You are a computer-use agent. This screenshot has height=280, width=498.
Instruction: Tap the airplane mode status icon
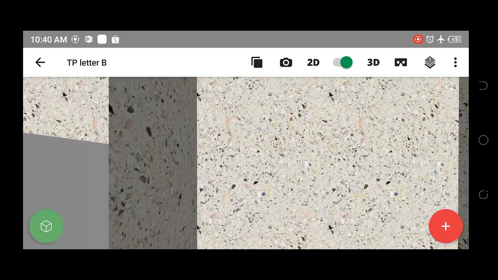tap(441, 39)
